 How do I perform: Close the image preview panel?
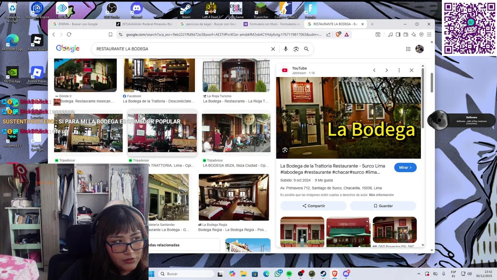point(412,70)
